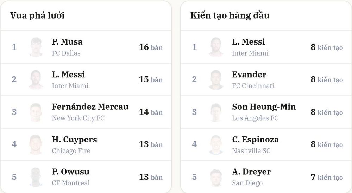Open the Fernández Mercau name link
Screen dimensions: 352x193
point(90,107)
